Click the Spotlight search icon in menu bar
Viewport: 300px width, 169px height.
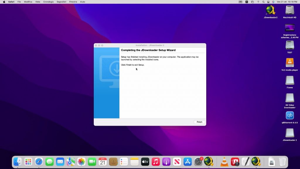click(x=263, y=2)
